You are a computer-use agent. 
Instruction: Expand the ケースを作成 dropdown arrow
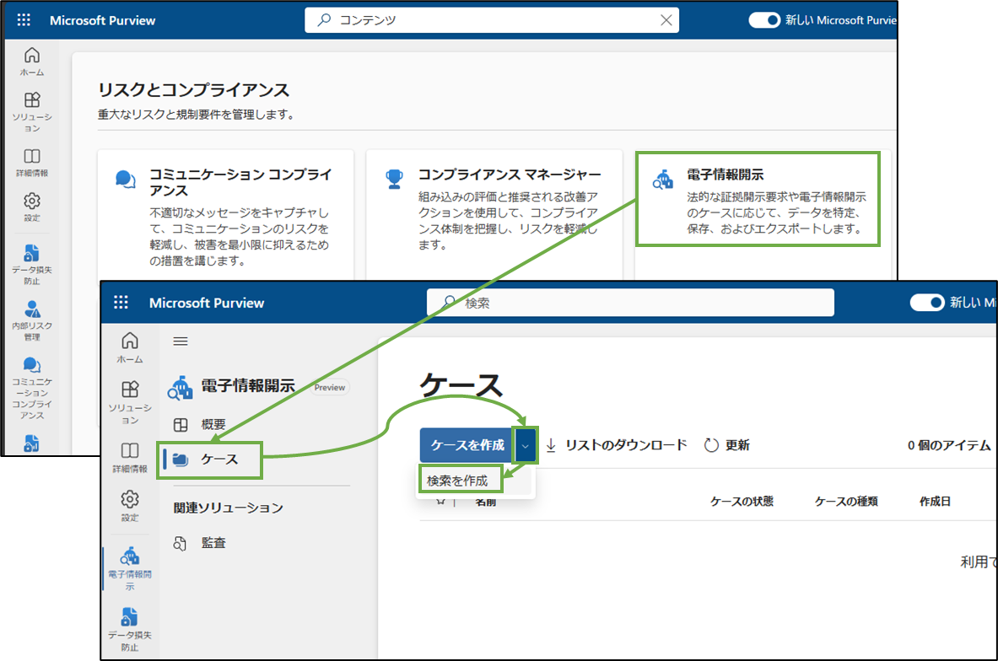pyautogui.click(x=525, y=445)
